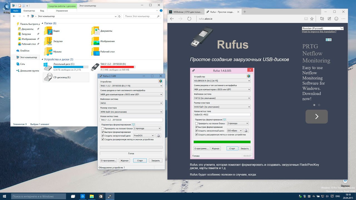Open the partition scheme MBR dropdown in Rufus 2.1.649
This screenshot has width=356, height=200.
[x=131, y=94]
